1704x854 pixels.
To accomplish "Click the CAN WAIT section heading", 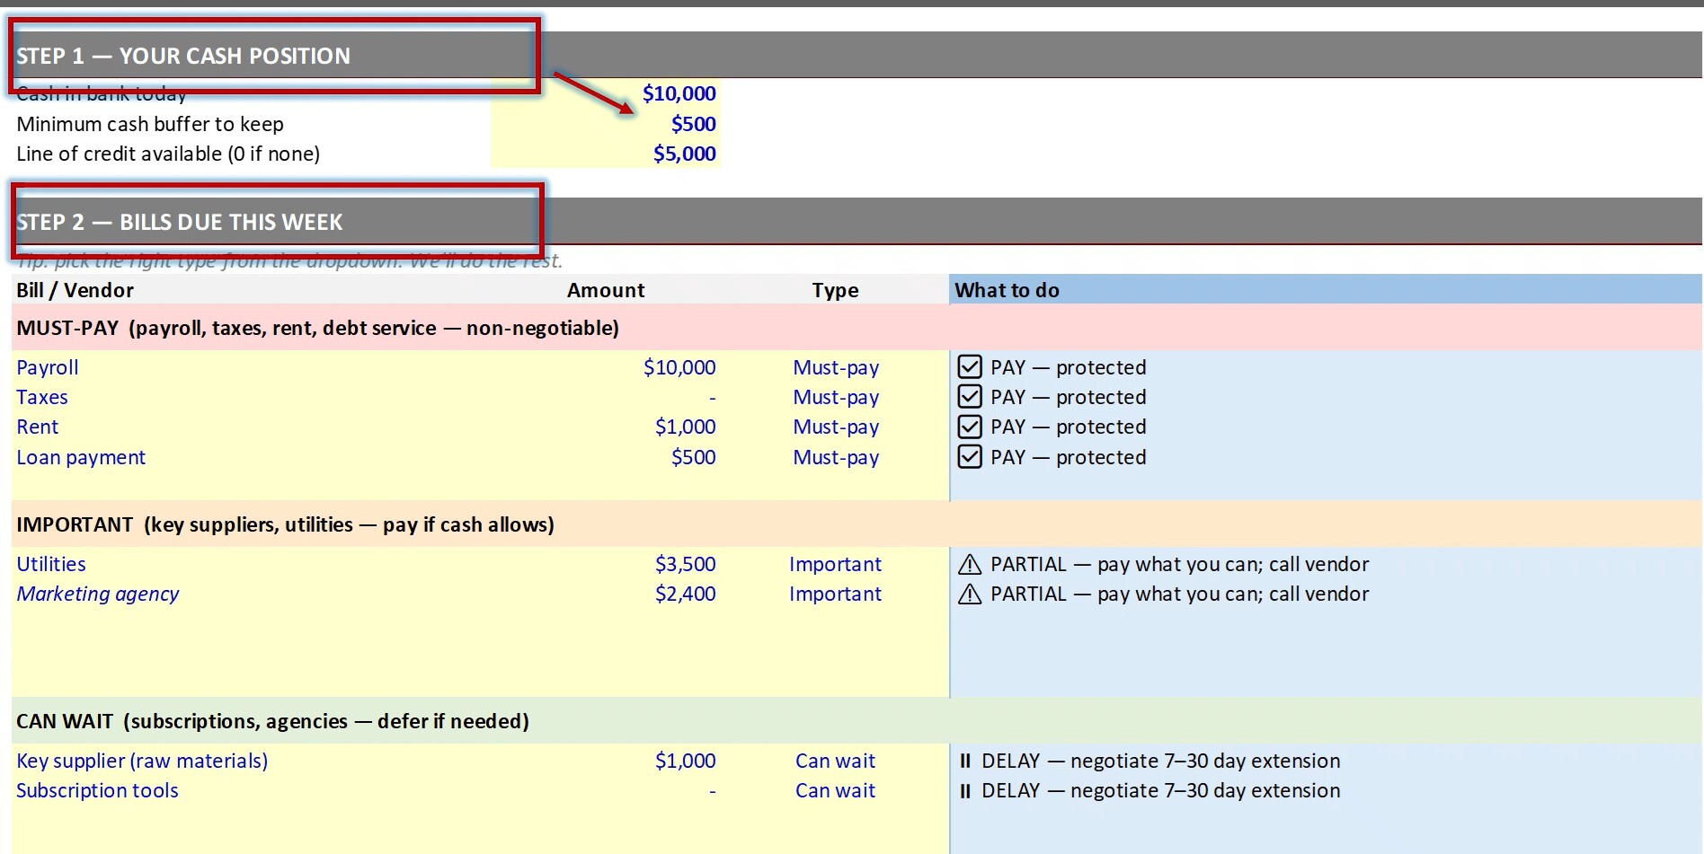I will [272, 721].
